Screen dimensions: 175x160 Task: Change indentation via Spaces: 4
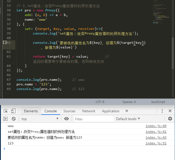(x=129, y=102)
